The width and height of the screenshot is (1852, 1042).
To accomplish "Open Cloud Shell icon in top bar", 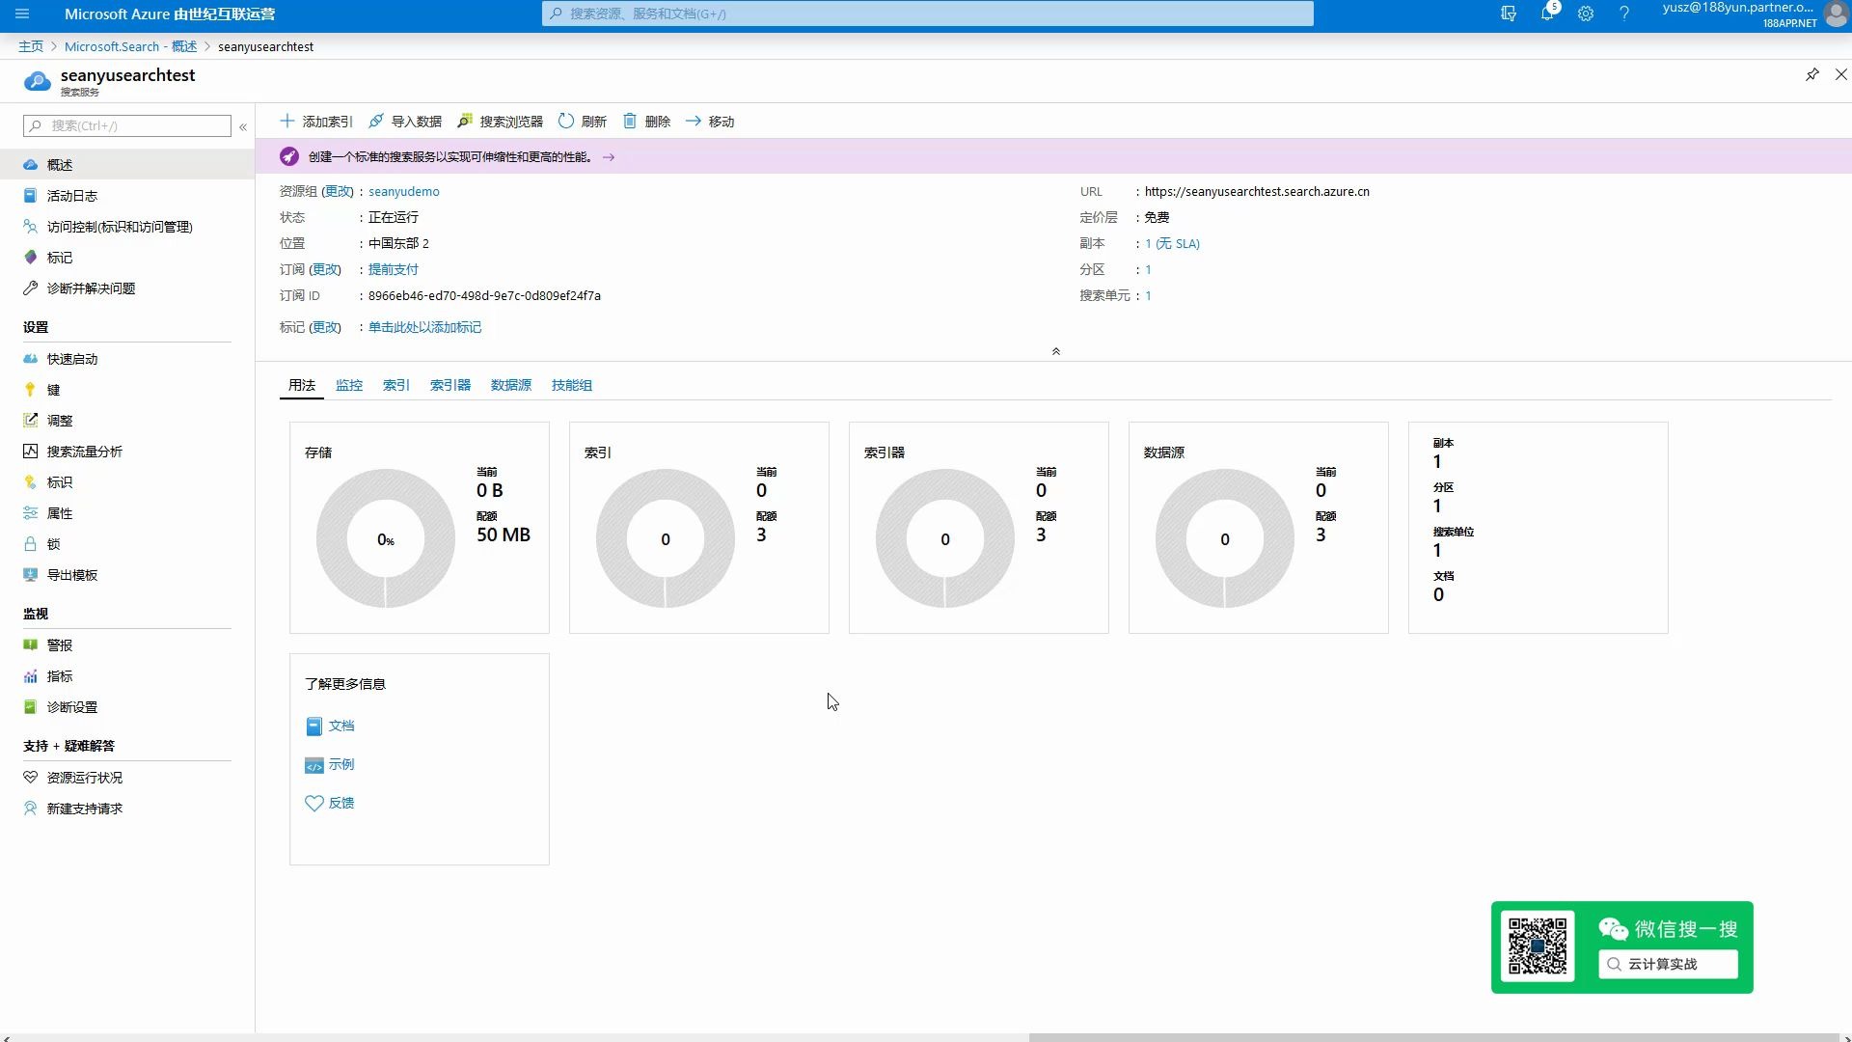I will click(1509, 14).
